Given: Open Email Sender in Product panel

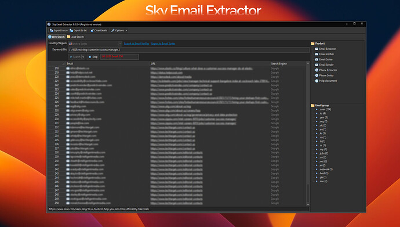Looking at the screenshot, I should (324, 65).
